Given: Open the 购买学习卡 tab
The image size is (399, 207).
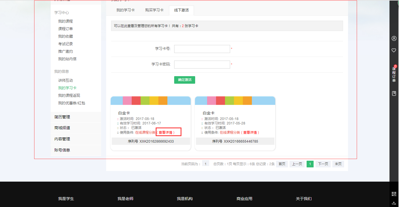Looking at the screenshot, I should click(x=154, y=10).
